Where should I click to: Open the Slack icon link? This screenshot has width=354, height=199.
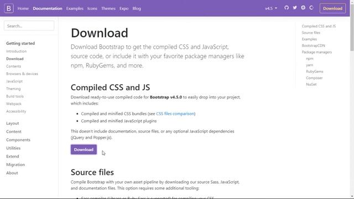[303, 8]
